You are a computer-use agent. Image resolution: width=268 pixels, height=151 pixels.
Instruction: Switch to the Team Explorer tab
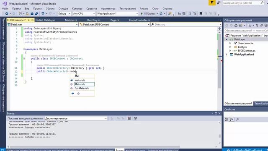tap(260, 104)
